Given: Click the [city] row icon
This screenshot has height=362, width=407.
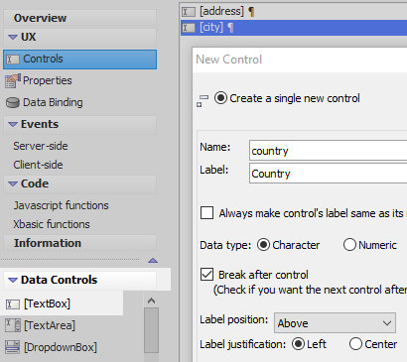Looking at the screenshot, I should point(189,28).
